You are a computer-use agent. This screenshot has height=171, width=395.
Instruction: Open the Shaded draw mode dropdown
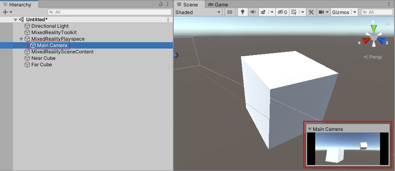198,12
